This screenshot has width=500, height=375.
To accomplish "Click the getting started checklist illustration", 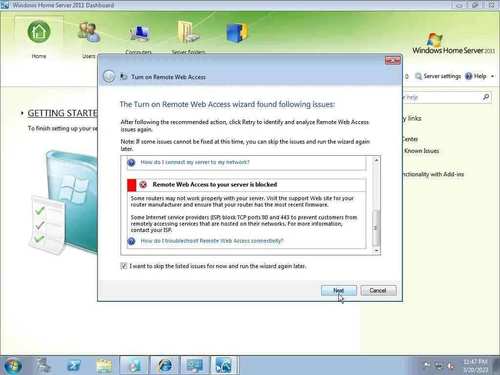I will [x=63, y=203].
